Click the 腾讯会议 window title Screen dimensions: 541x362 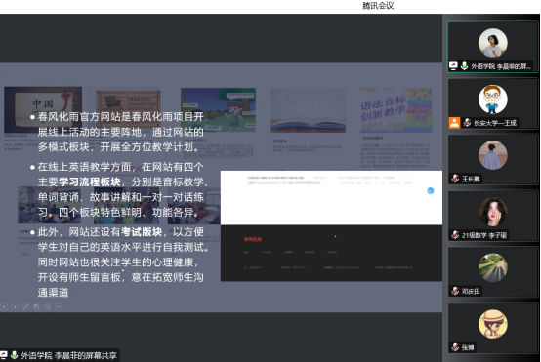[378, 6]
